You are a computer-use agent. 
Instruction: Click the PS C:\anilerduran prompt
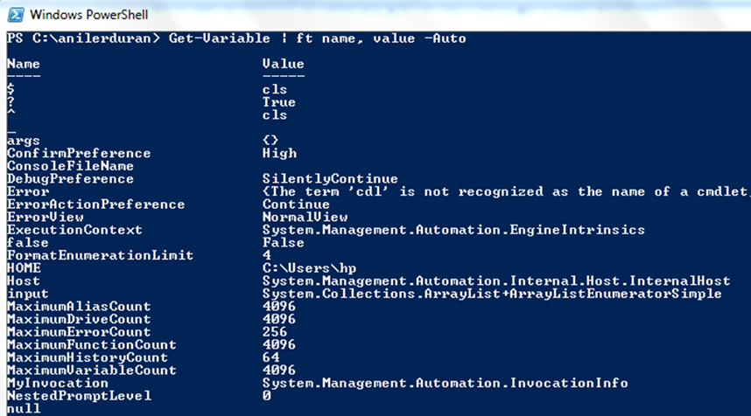[x=83, y=38]
